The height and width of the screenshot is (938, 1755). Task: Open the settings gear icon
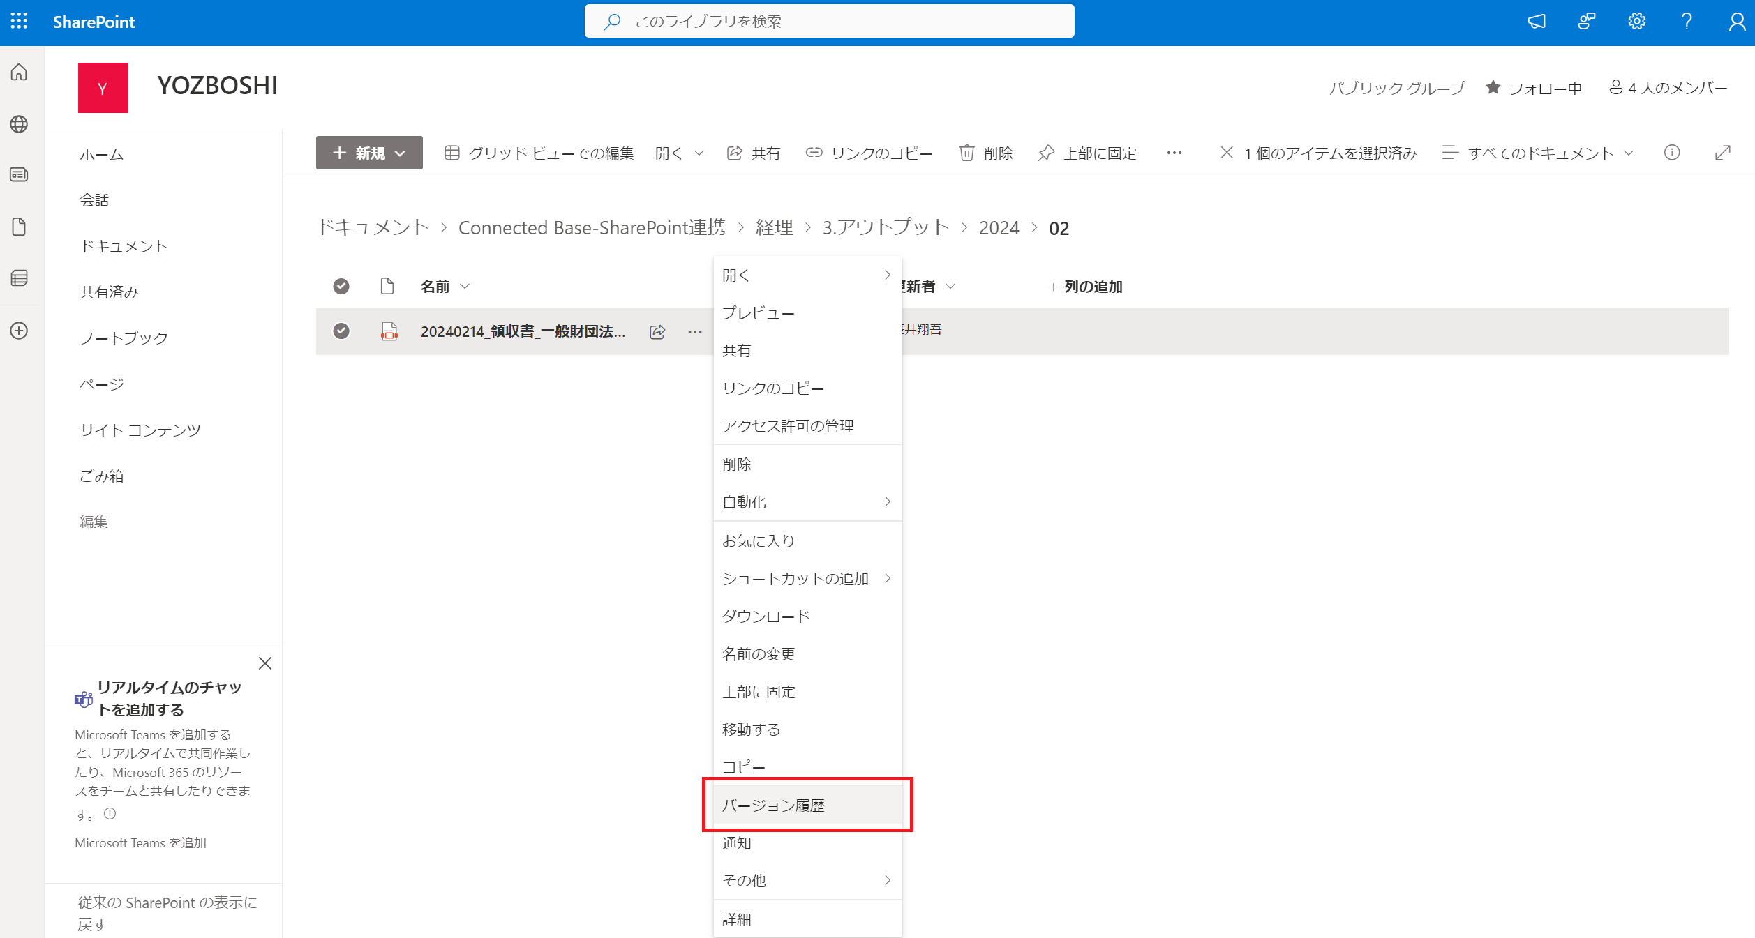point(1636,22)
